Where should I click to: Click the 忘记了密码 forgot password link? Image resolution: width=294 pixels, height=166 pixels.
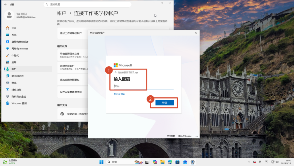click(119, 94)
